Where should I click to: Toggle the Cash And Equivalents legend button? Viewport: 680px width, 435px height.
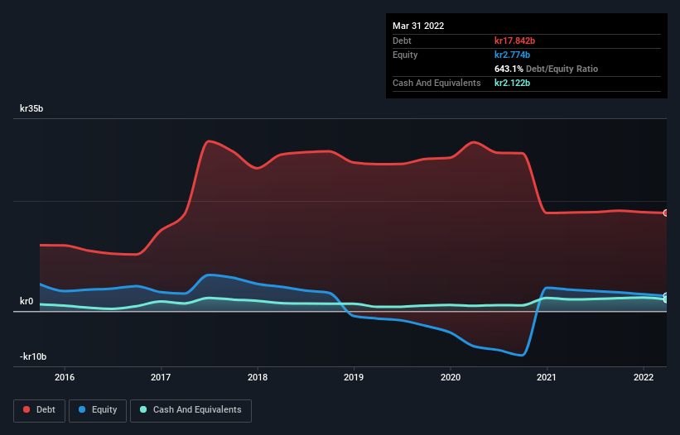coord(190,410)
